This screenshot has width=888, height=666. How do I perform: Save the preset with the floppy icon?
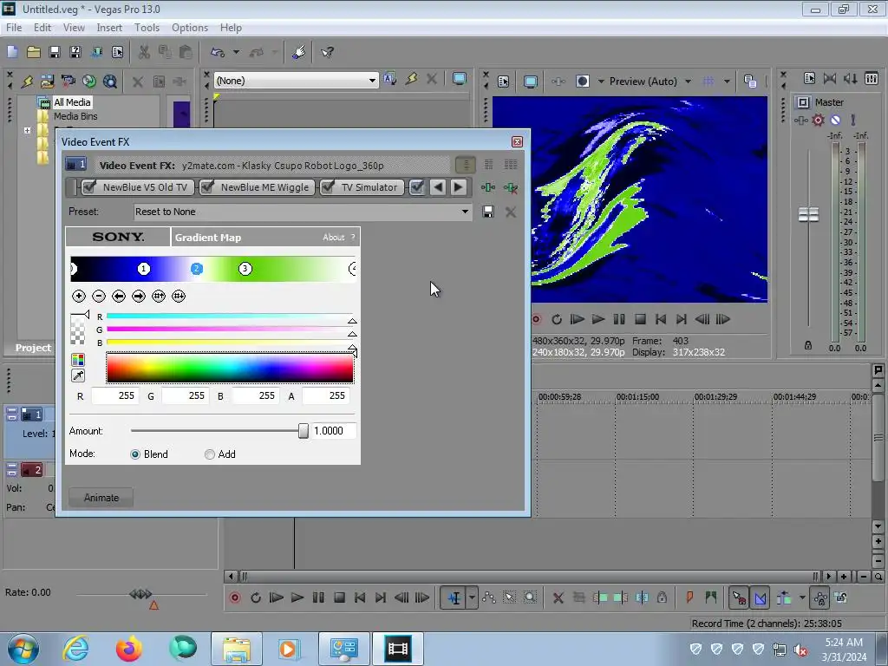coord(487,212)
